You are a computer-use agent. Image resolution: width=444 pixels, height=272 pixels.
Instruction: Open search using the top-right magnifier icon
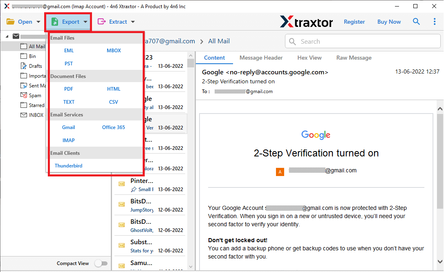[416, 21]
